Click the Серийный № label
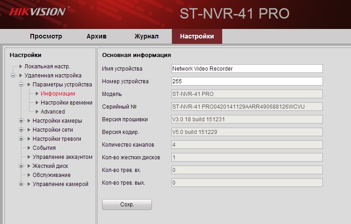Viewport: 351px width, 224px height. [x=119, y=107]
